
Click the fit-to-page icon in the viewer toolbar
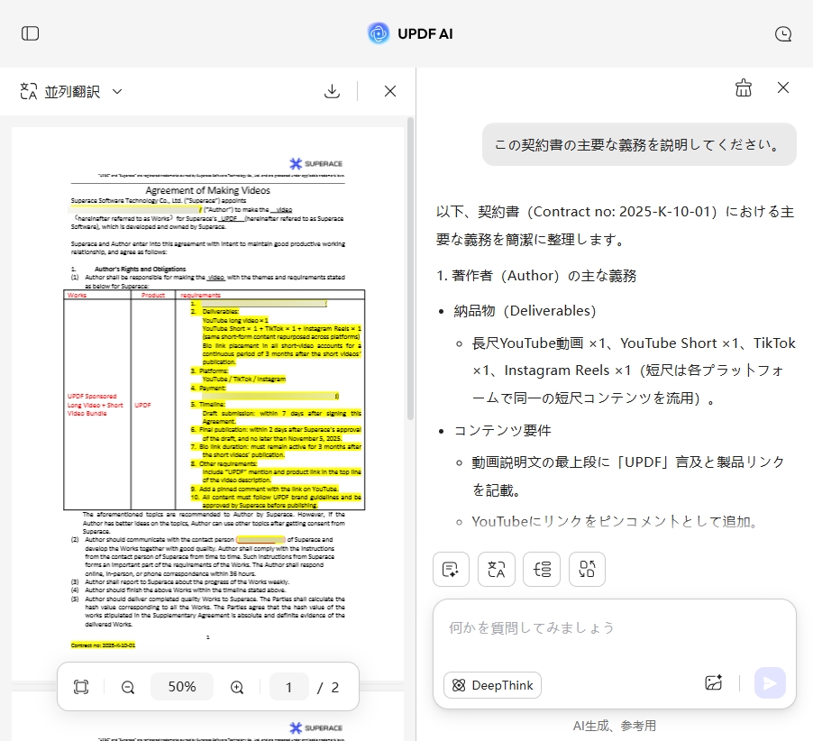click(80, 686)
